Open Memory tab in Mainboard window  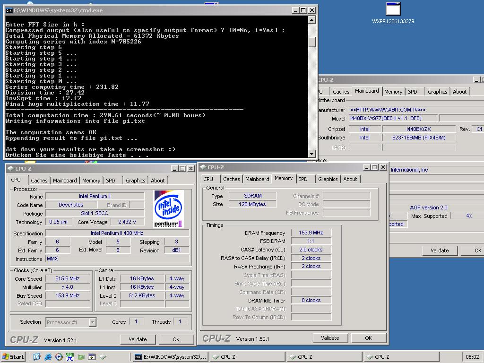click(x=393, y=92)
